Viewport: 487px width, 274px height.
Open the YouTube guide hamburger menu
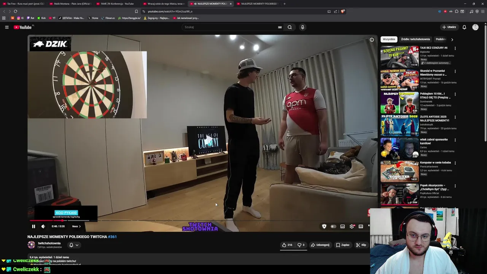[6, 27]
